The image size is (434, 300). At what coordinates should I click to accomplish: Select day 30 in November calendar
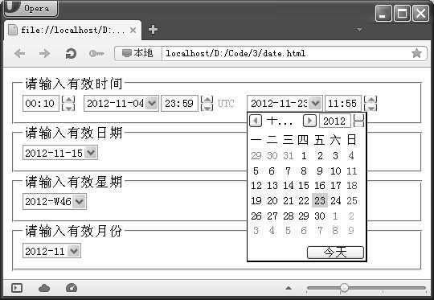(320, 216)
